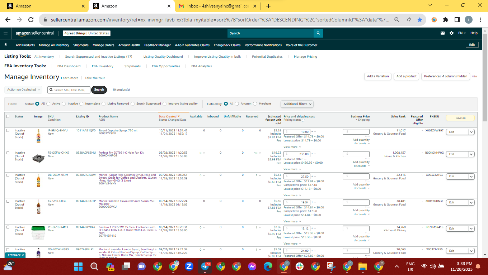
Task: Click the Save all button
Action: pos(460,118)
